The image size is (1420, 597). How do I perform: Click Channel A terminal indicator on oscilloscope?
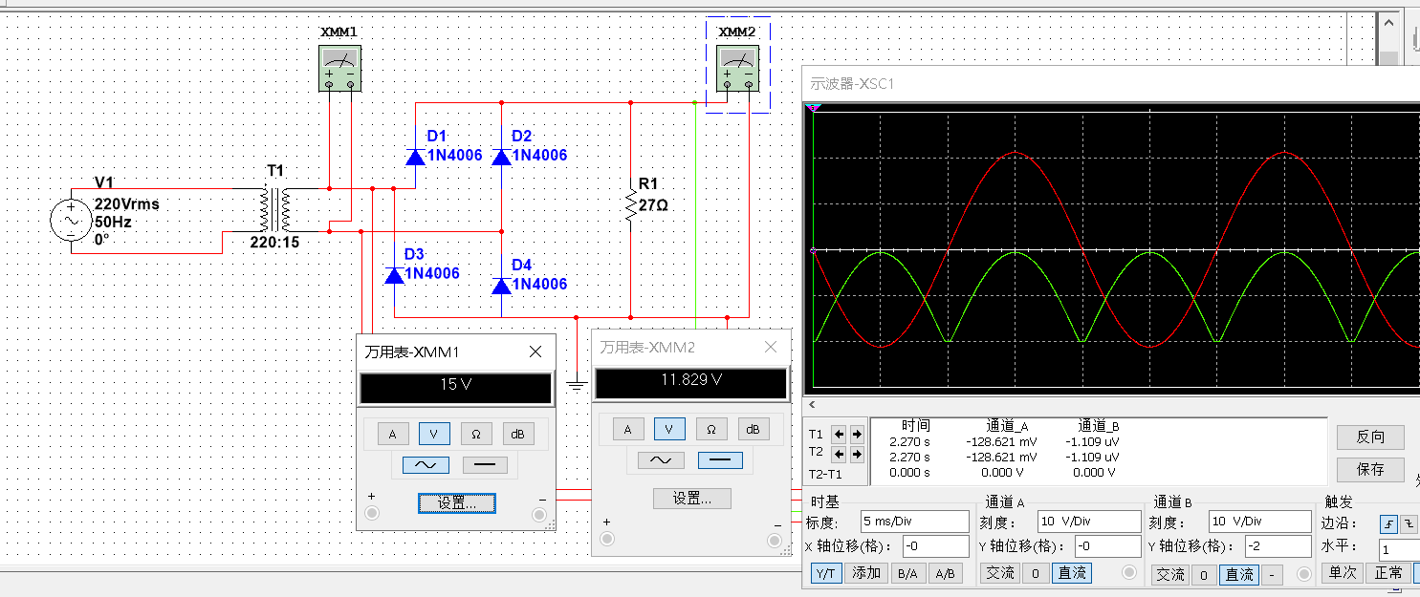(1129, 573)
